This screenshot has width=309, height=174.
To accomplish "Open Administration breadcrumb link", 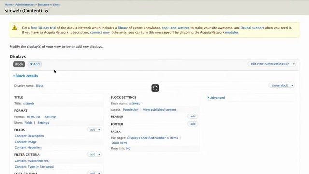I will click(x=25, y=4).
